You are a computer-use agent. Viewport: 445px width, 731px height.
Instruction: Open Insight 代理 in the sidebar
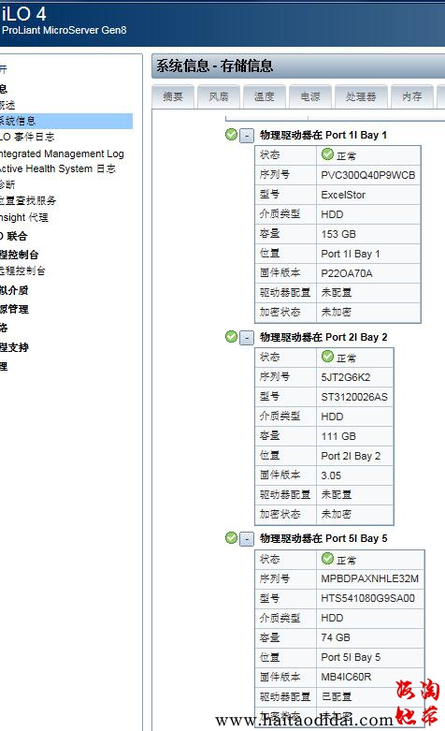pyautogui.click(x=24, y=217)
